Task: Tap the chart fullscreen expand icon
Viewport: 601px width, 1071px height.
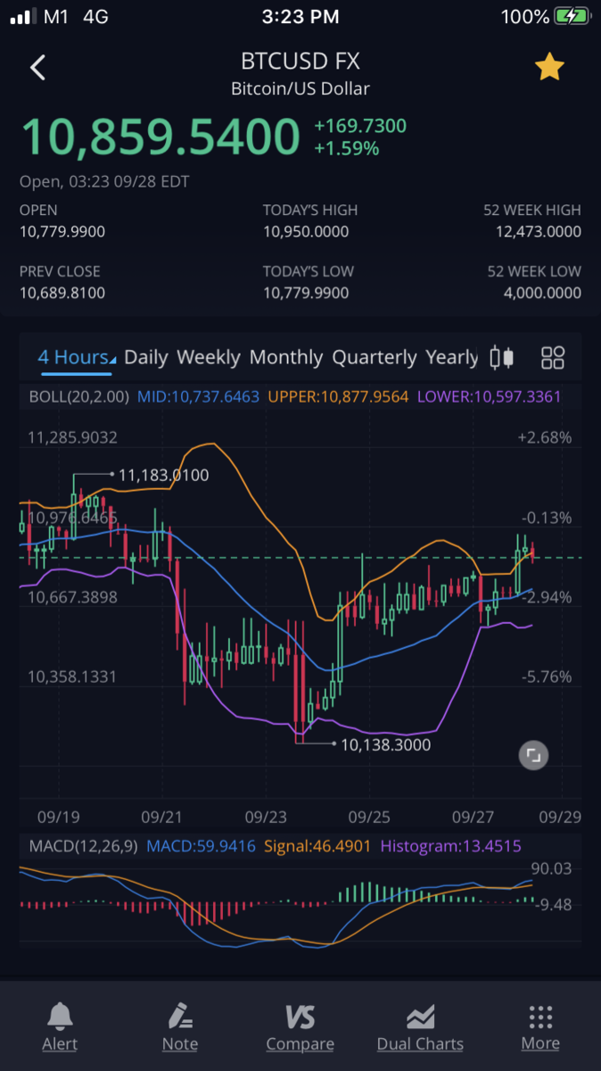Action: (x=533, y=756)
